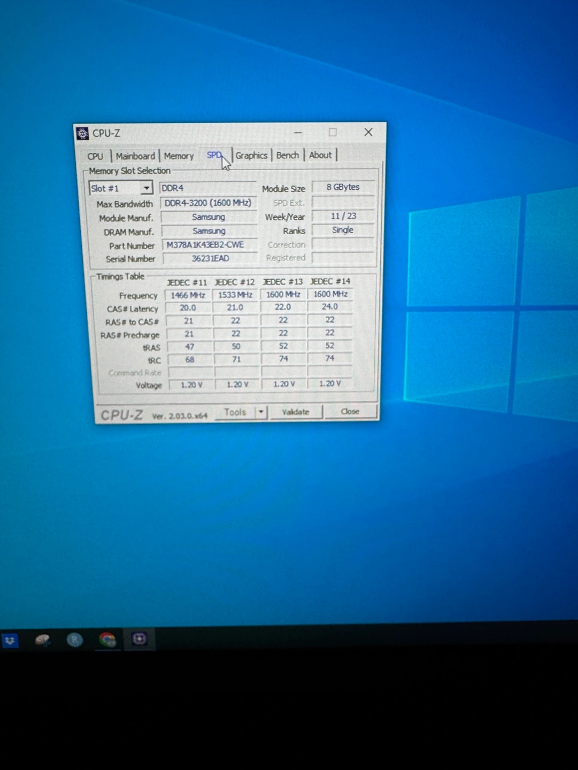Image resolution: width=578 pixels, height=770 pixels.
Task: Click the JEDEC #12 column header
Action: point(235,282)
